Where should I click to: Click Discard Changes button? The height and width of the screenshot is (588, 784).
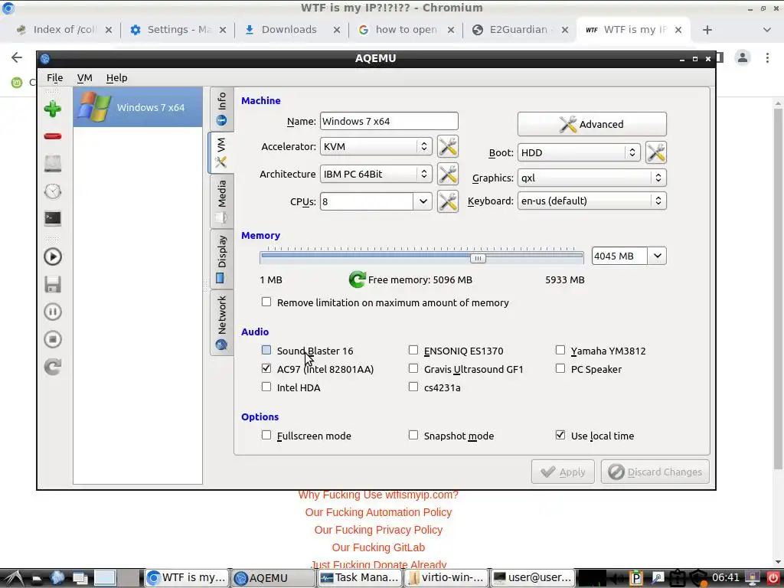(x=655, y=472)
